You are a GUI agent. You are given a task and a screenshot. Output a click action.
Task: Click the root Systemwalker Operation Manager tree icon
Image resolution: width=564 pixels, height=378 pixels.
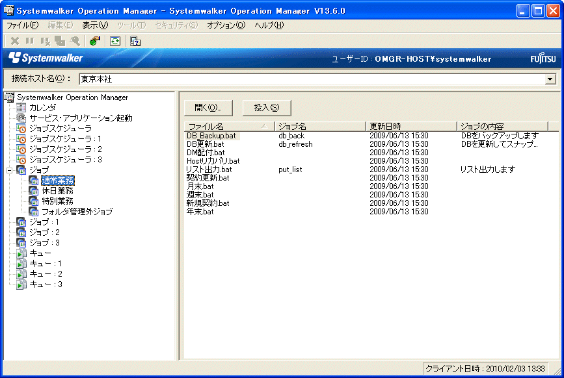tap(9, 97)
